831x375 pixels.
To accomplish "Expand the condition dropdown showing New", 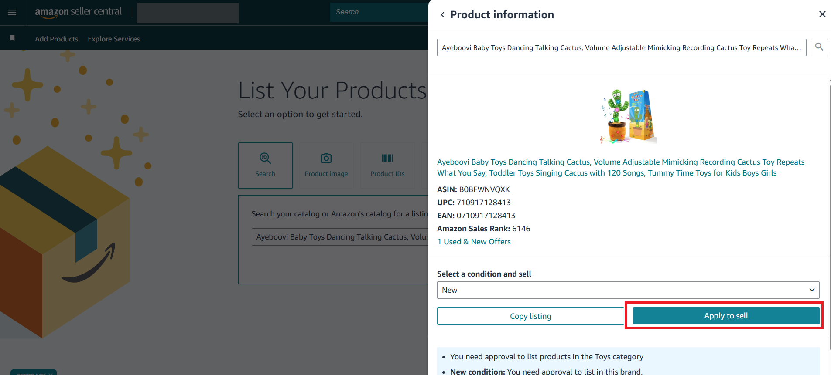I will pyautogui.click(x=628, y=290).
